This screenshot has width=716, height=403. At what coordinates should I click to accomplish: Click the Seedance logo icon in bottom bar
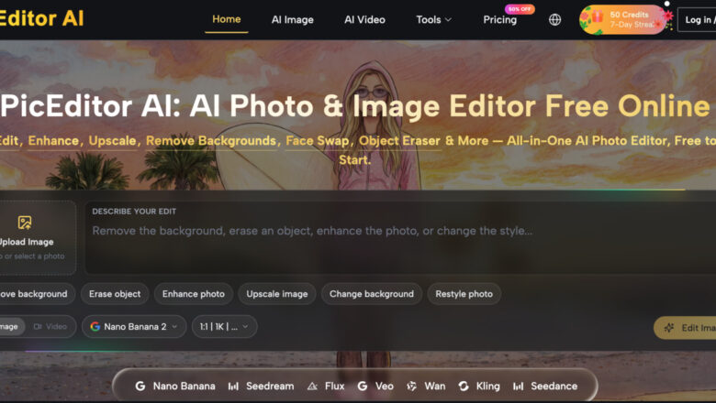tap(519, 387)
